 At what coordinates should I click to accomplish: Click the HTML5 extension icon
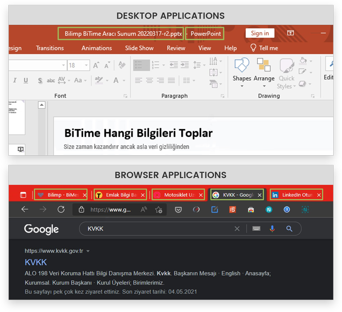(232, 210)
